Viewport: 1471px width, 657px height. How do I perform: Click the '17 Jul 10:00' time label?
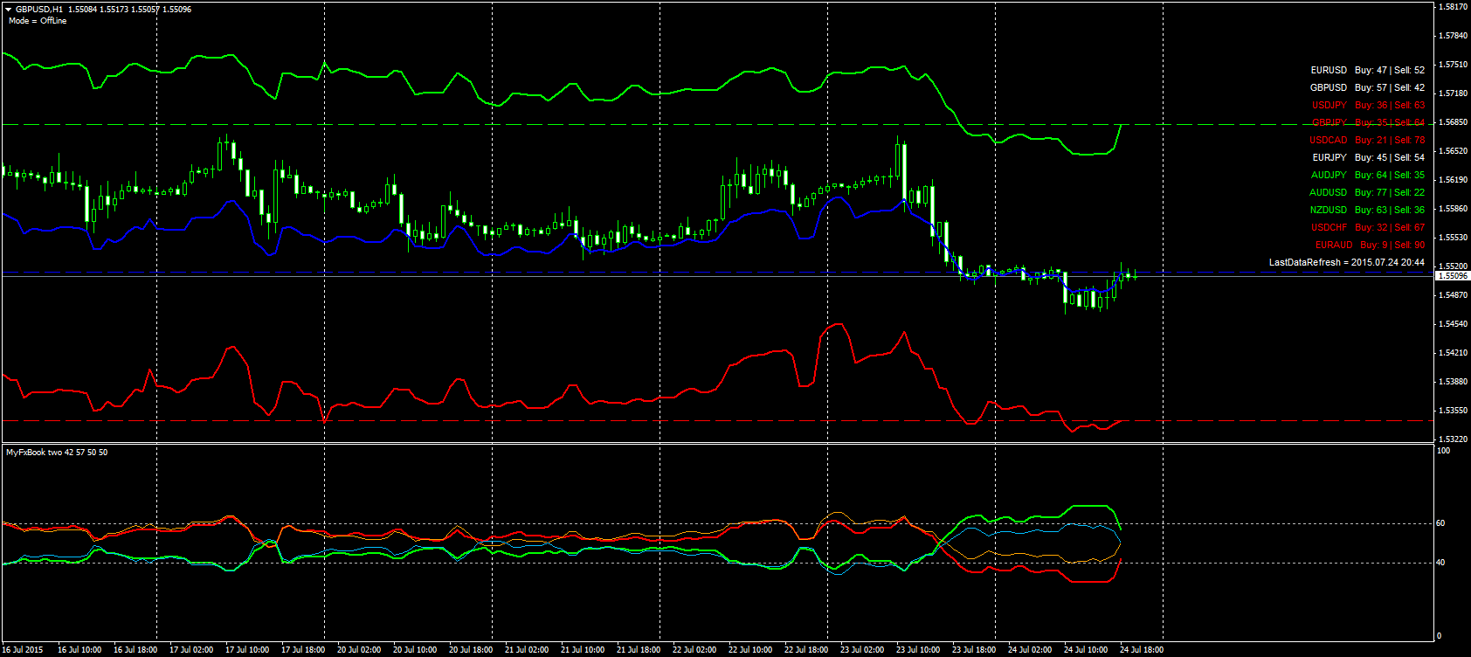pyautogui.click(x=247, y=650)
